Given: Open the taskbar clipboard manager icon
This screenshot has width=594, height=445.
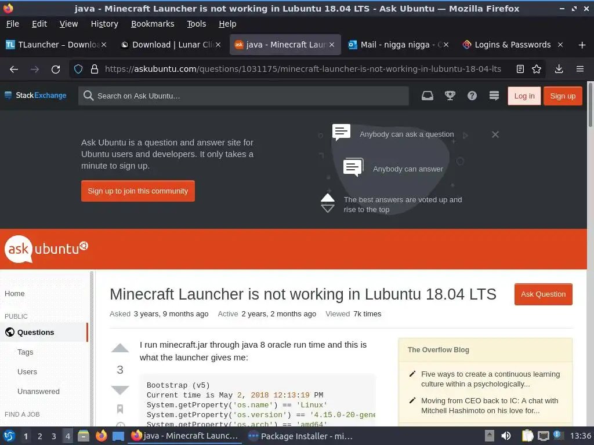Looking at the screenshot, I should (527, 436).
